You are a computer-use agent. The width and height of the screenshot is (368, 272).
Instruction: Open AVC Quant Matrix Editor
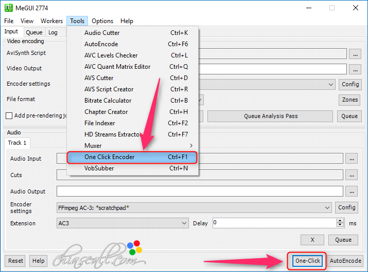point(133,67)
